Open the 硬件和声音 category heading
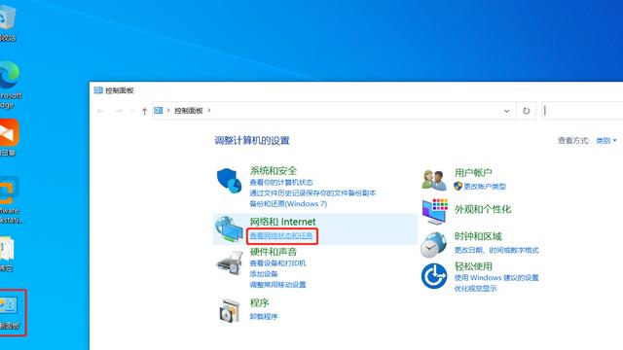The image size is (623, 350). point(274,252)
